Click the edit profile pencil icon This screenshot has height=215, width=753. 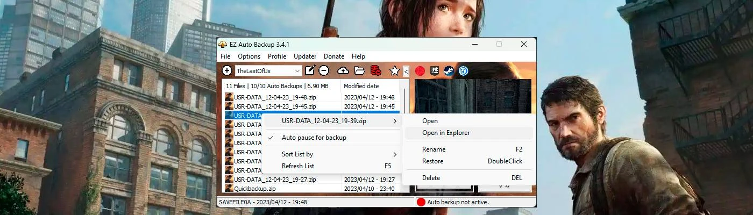coord(310,70)
